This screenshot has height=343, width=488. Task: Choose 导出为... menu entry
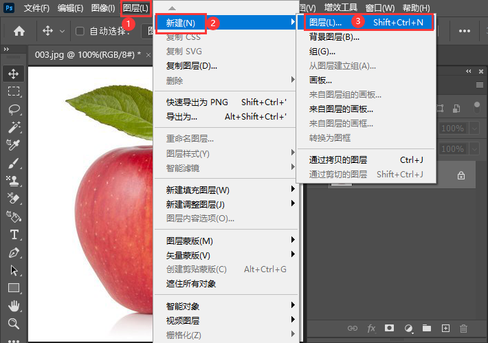point(225,117)
